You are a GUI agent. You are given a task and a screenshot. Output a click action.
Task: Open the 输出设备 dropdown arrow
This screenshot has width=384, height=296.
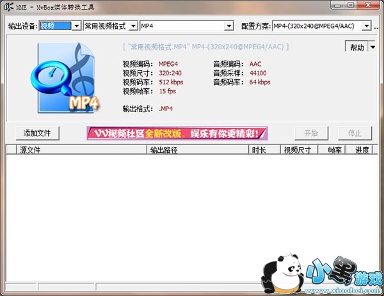[77, 26]
